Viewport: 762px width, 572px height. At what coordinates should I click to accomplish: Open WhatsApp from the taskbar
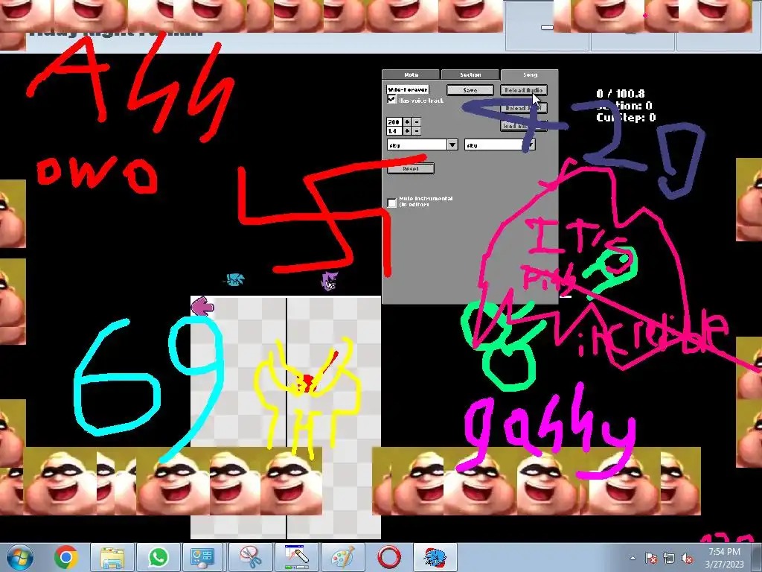(159, 557)
